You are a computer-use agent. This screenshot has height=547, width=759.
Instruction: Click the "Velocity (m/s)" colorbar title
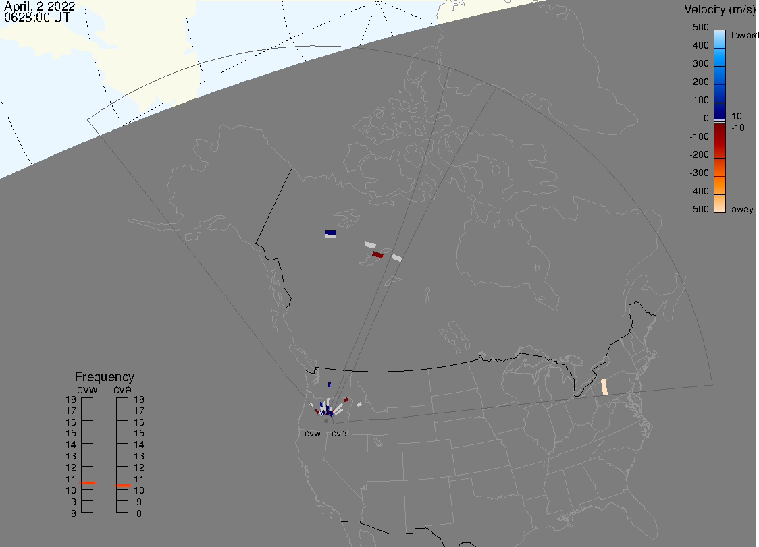(720, 9)
